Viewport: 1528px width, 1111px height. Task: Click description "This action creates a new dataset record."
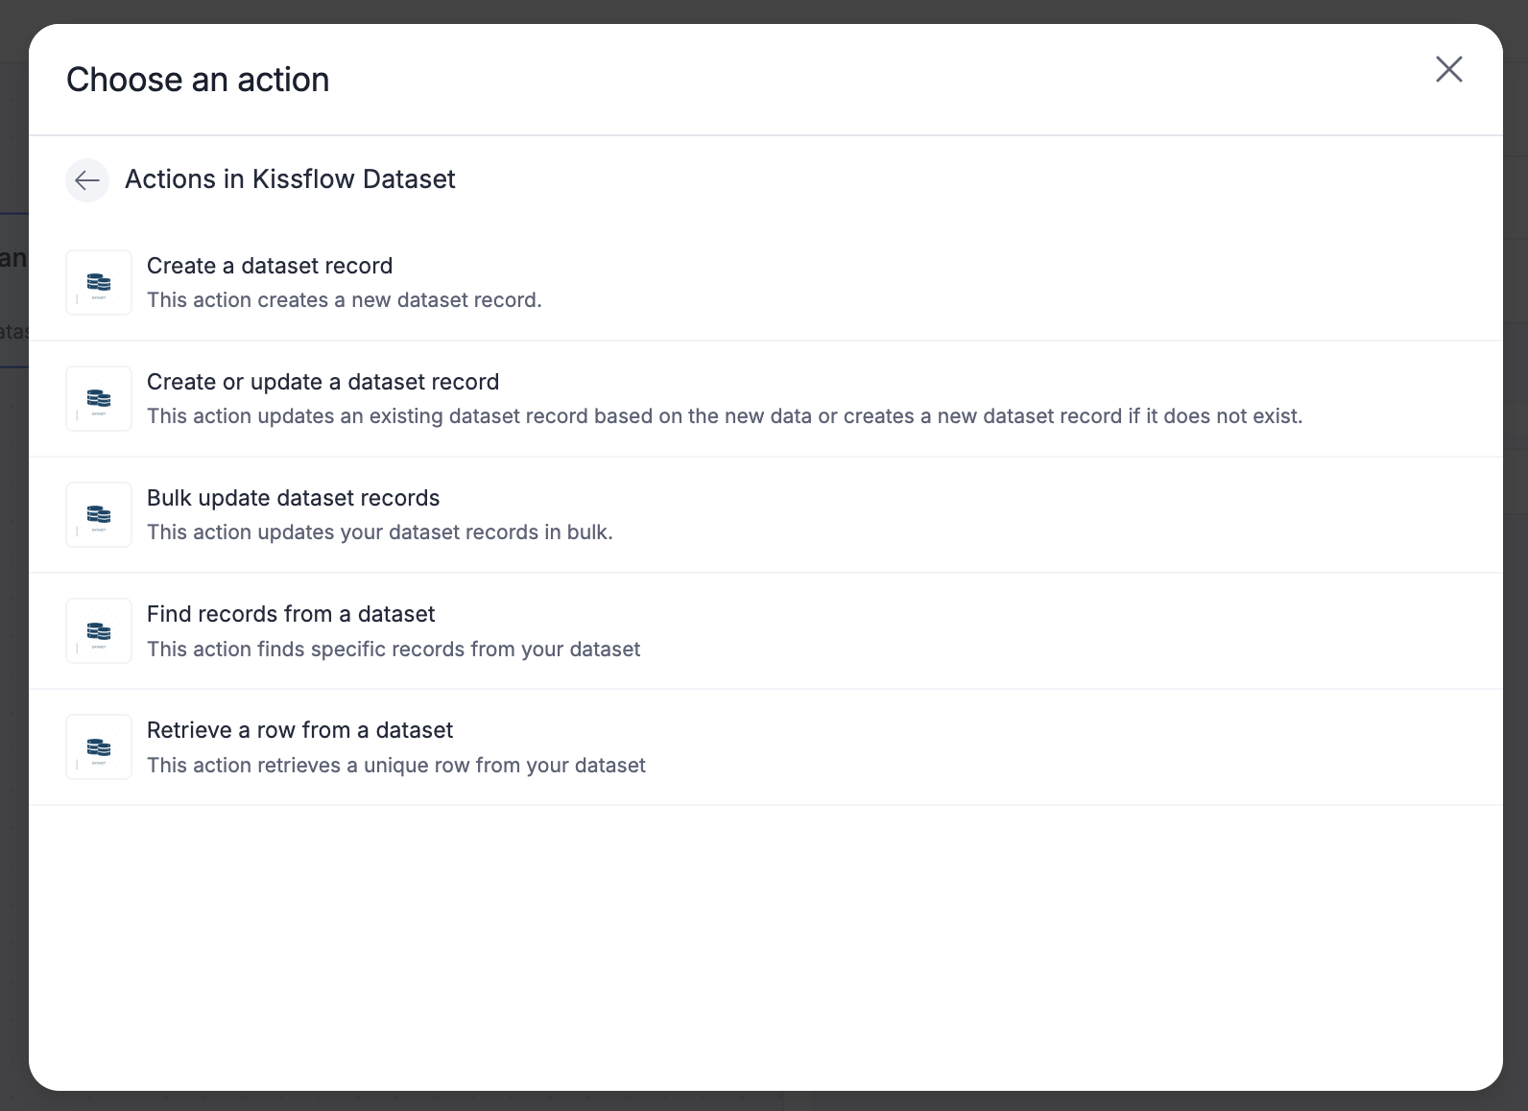344,300
